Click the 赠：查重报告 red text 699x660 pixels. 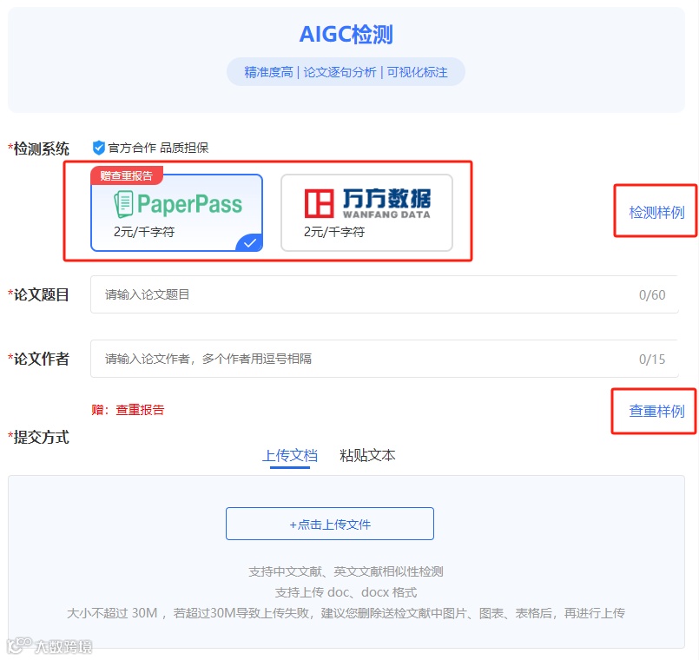click(x=128, y=410)
